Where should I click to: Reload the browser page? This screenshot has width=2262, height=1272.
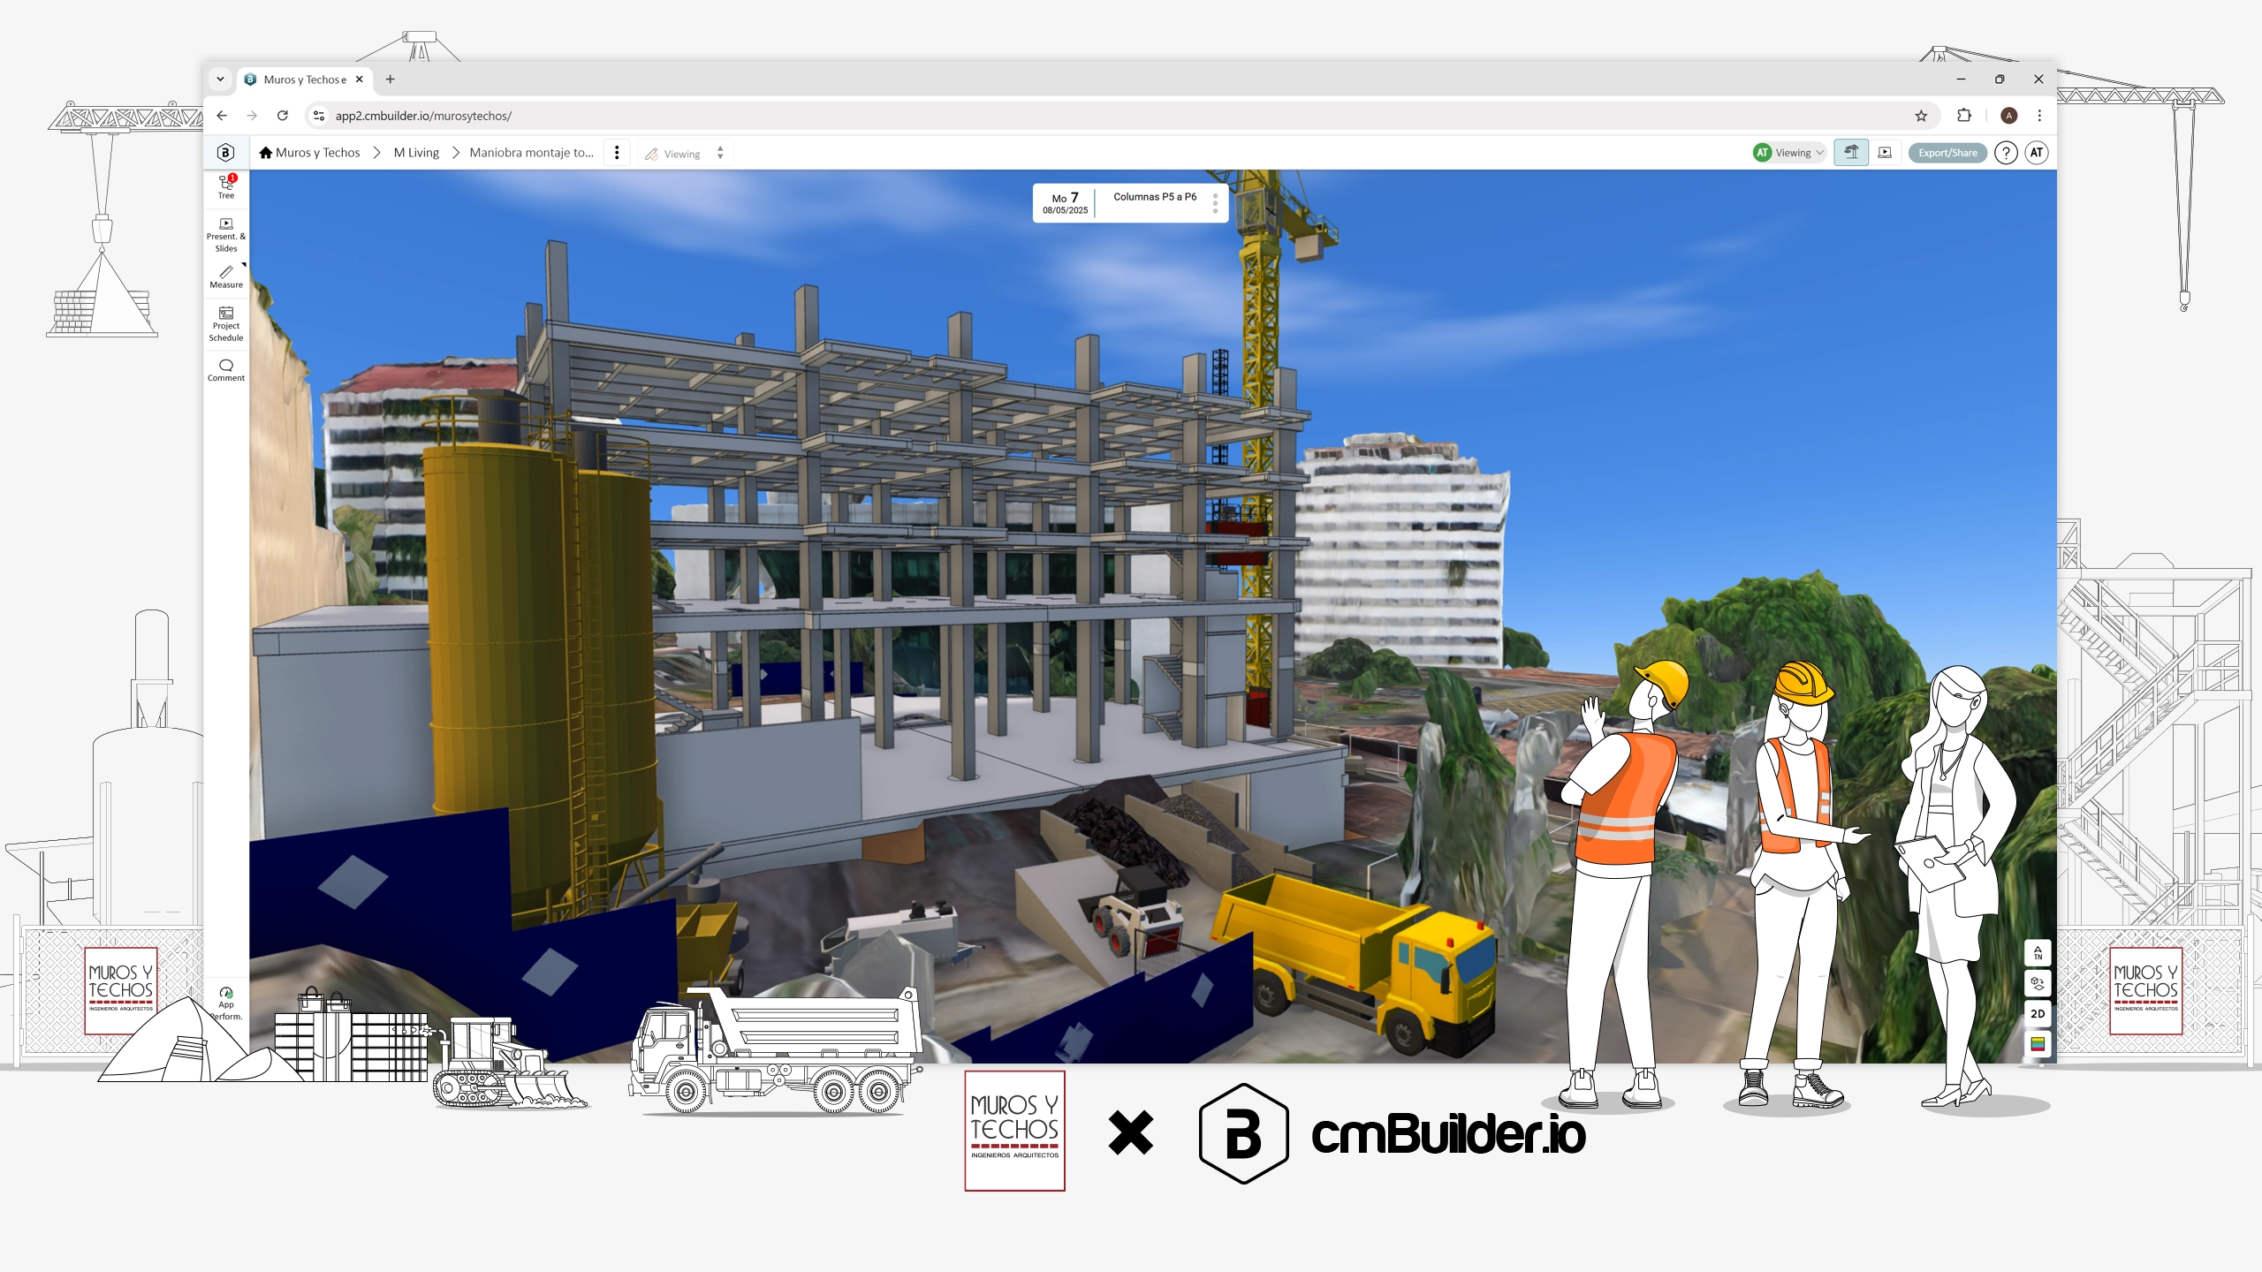[x=283, y=116]
